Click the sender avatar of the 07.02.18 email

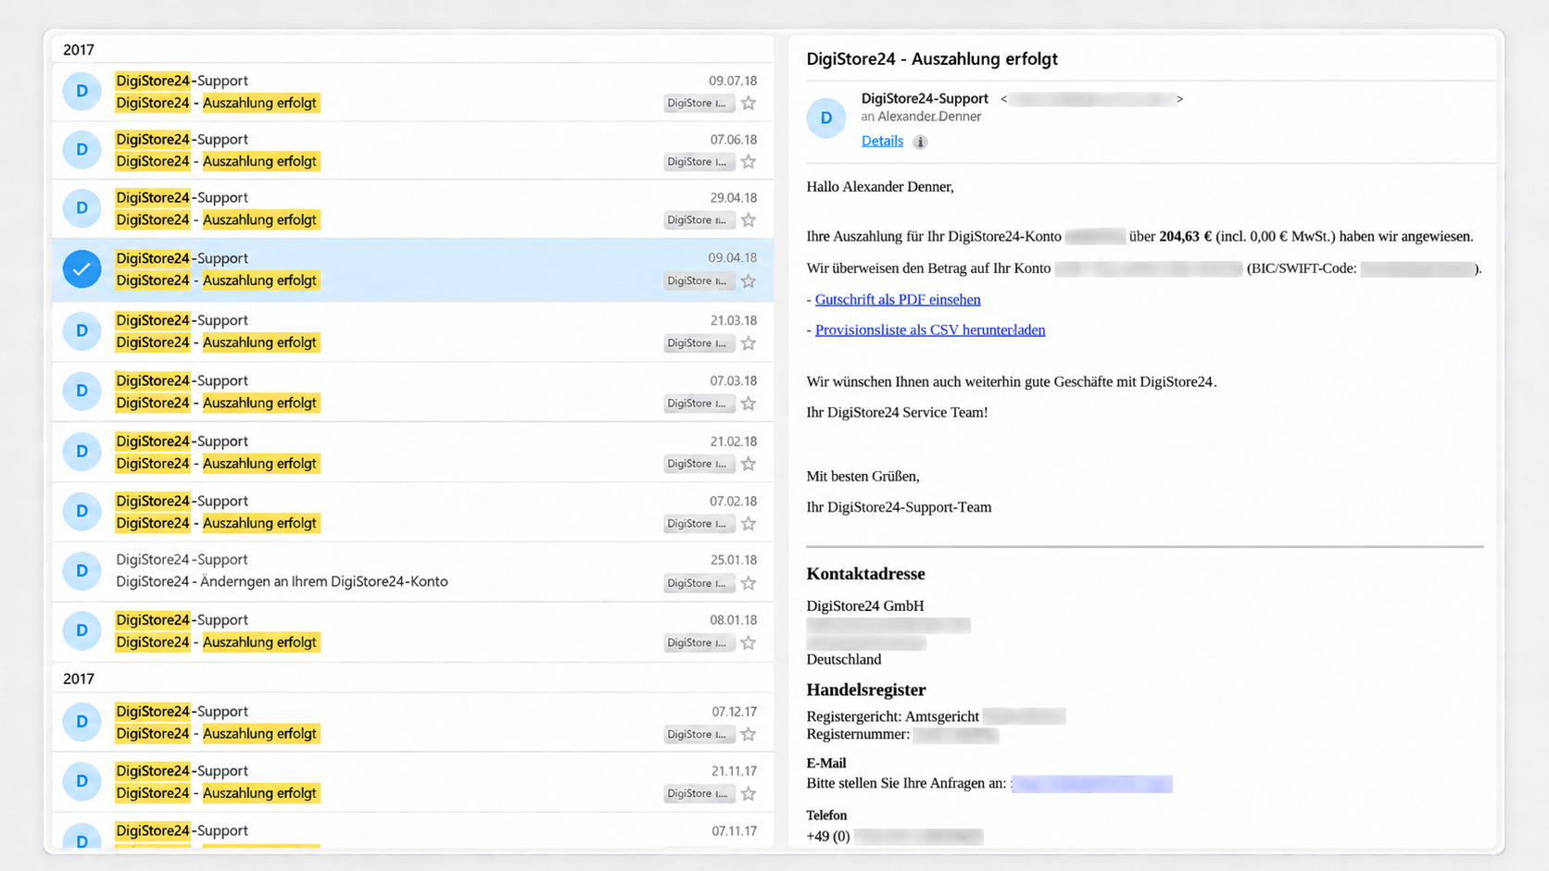pyautogui.click(x=82, y=511)
